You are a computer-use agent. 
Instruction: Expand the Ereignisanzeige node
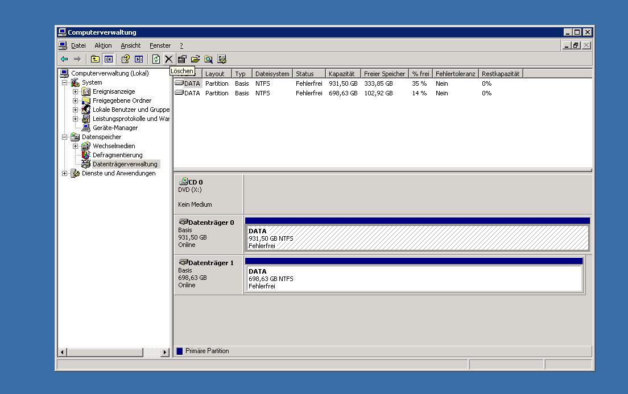[75, 91]
